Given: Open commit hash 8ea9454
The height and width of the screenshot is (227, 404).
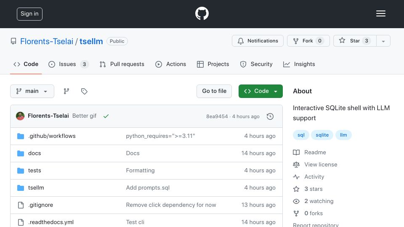Looking at the screenshot, I should pyautogui.click(x=217, y=116).
